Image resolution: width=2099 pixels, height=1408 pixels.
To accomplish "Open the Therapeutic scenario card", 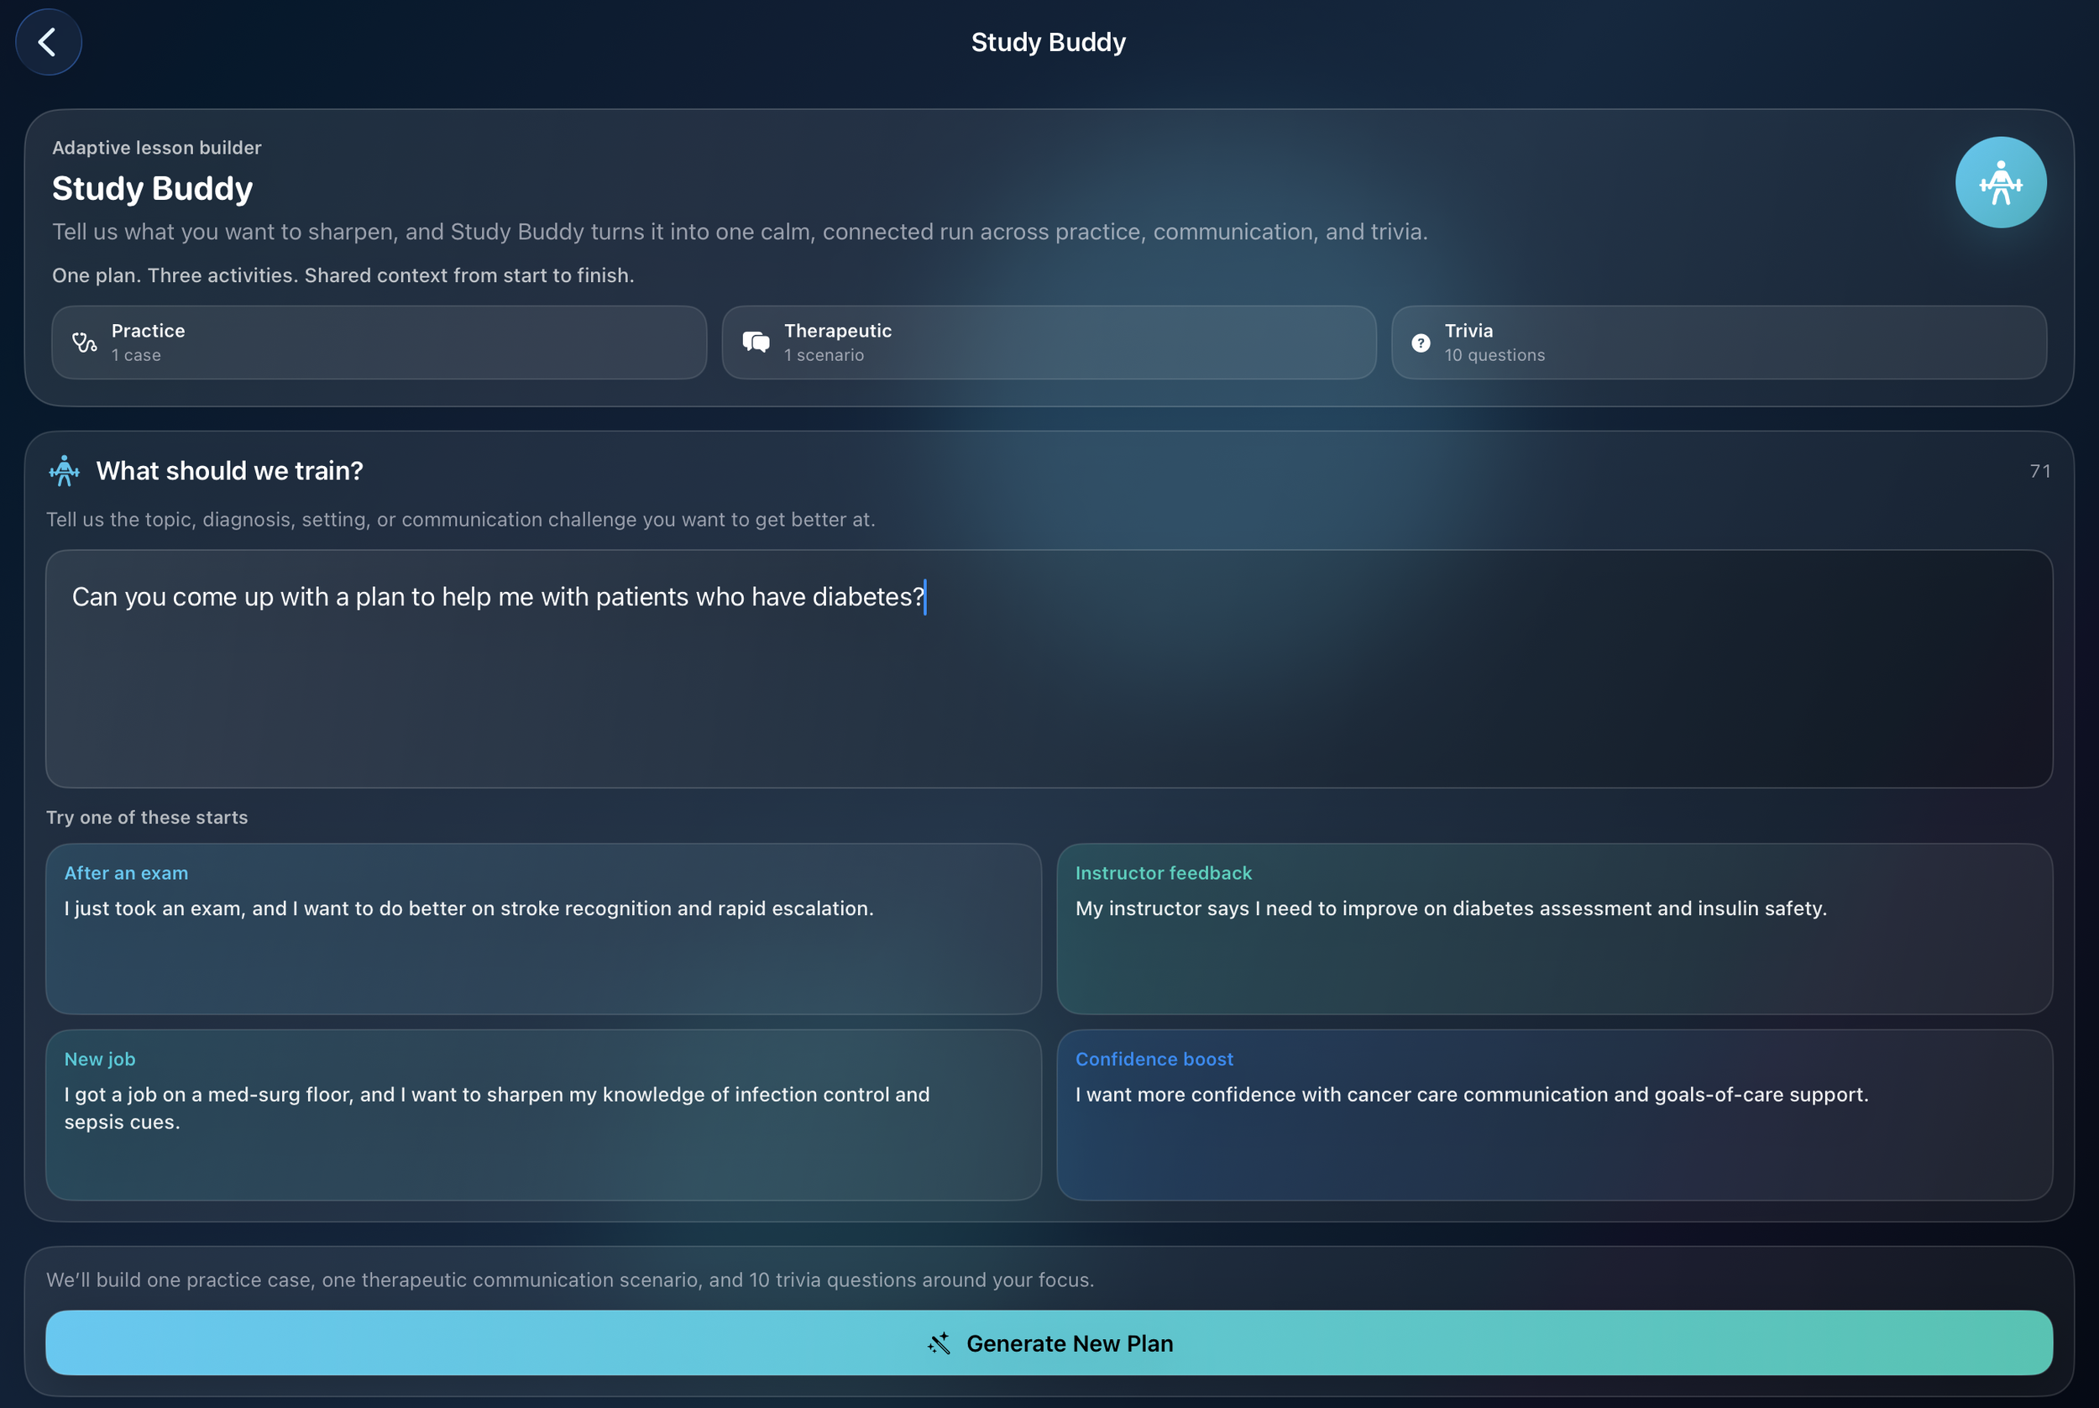I will pos(1048,342).
